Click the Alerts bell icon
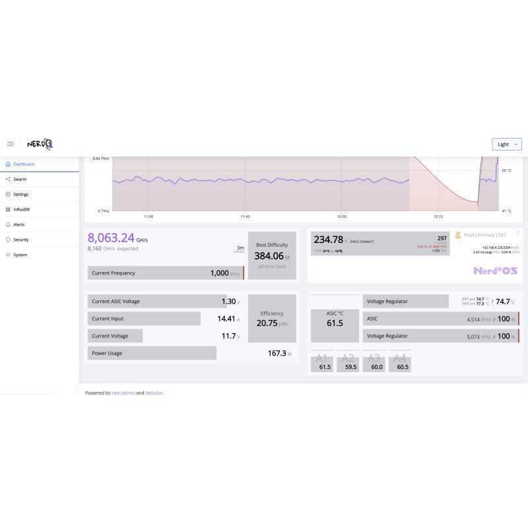This screenshot has height=528, width=528. tap(8, 224)
